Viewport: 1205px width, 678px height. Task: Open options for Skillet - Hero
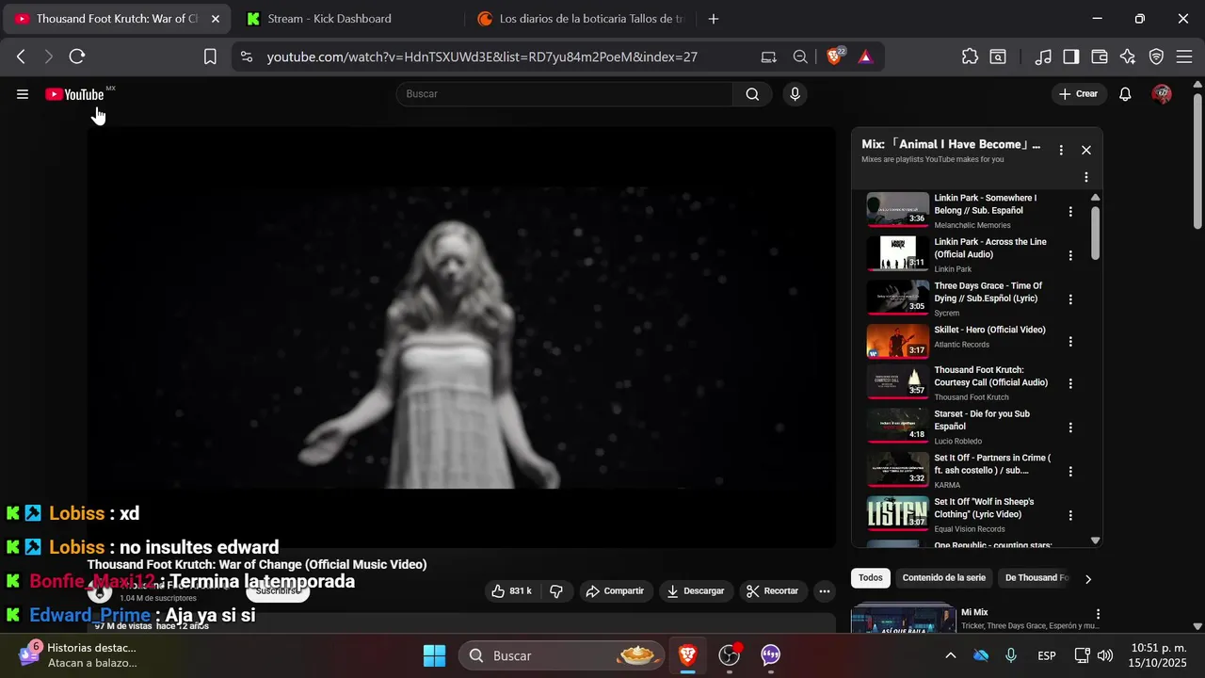1070,342
